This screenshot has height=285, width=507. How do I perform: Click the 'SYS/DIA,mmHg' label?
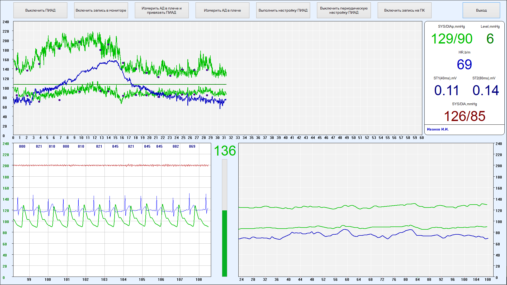[x=465, y=104]
